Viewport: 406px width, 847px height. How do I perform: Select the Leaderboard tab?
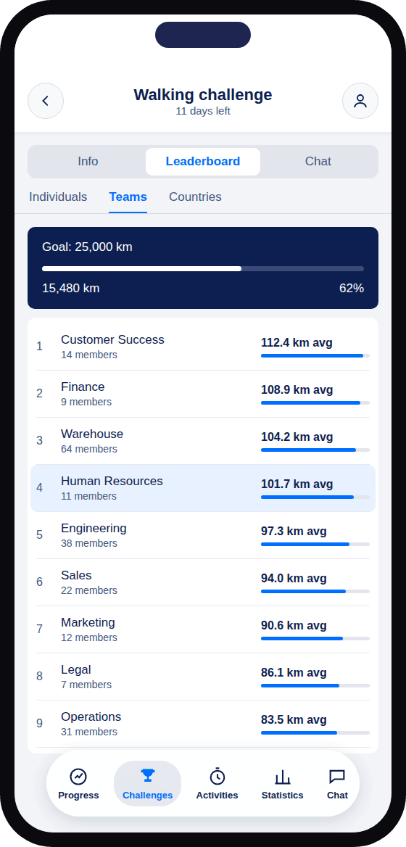pyautogui.click(x=203, y=162)
